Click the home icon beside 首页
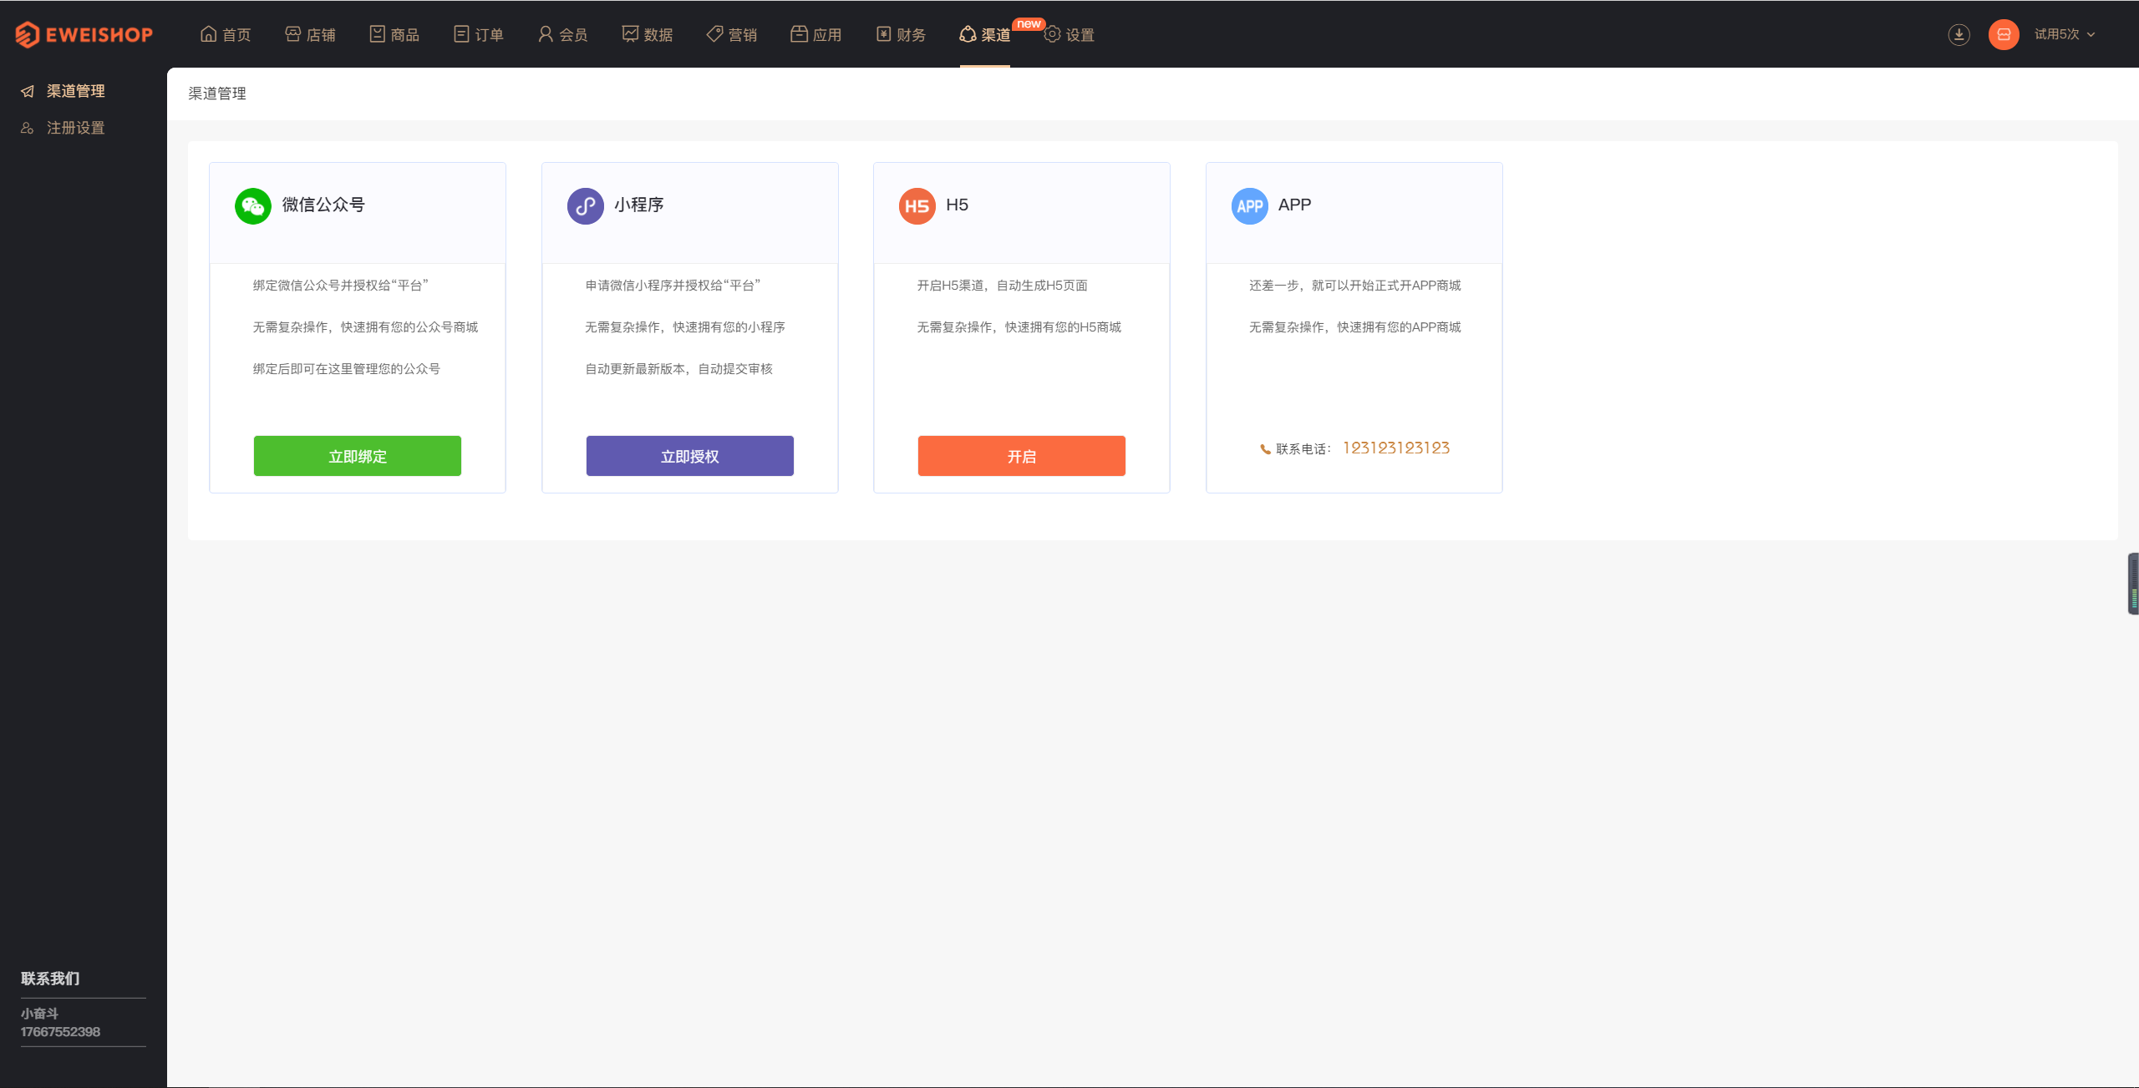 point(208,34)
